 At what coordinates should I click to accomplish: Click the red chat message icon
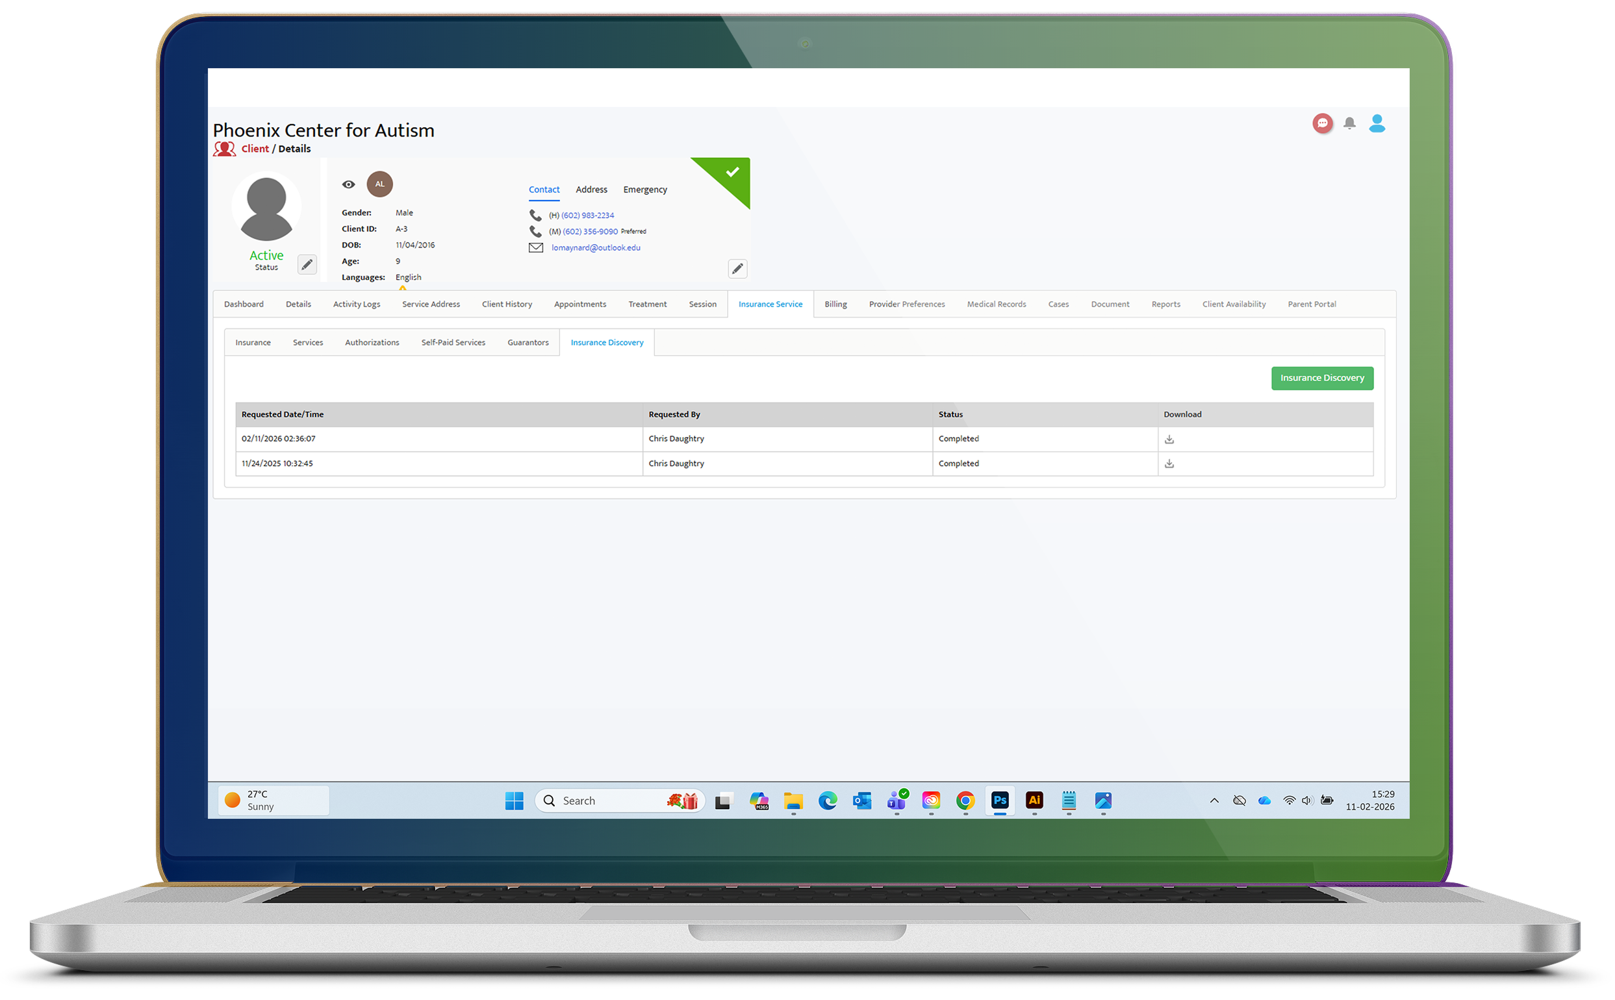[1322, 123]
